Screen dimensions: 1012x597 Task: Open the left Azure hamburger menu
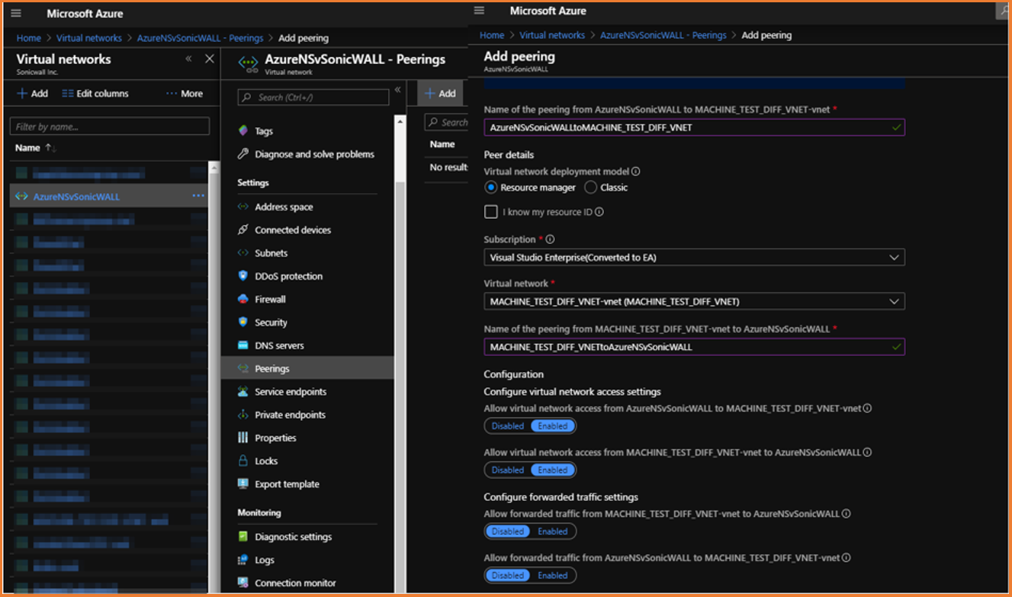click(16, 14)
